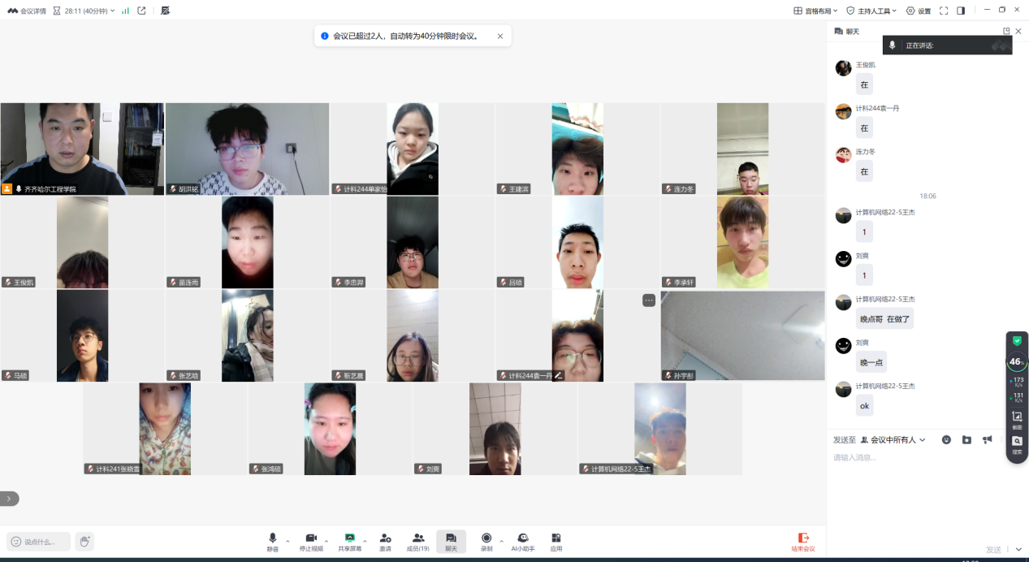This screenshot has width=1029, height=562.
Task: Start 共享屏幕 screen sharing
Action: point(349,542)
